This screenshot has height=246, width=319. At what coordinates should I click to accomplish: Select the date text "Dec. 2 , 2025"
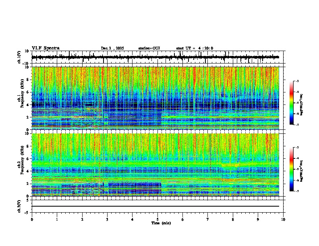(x=112, y=48)
